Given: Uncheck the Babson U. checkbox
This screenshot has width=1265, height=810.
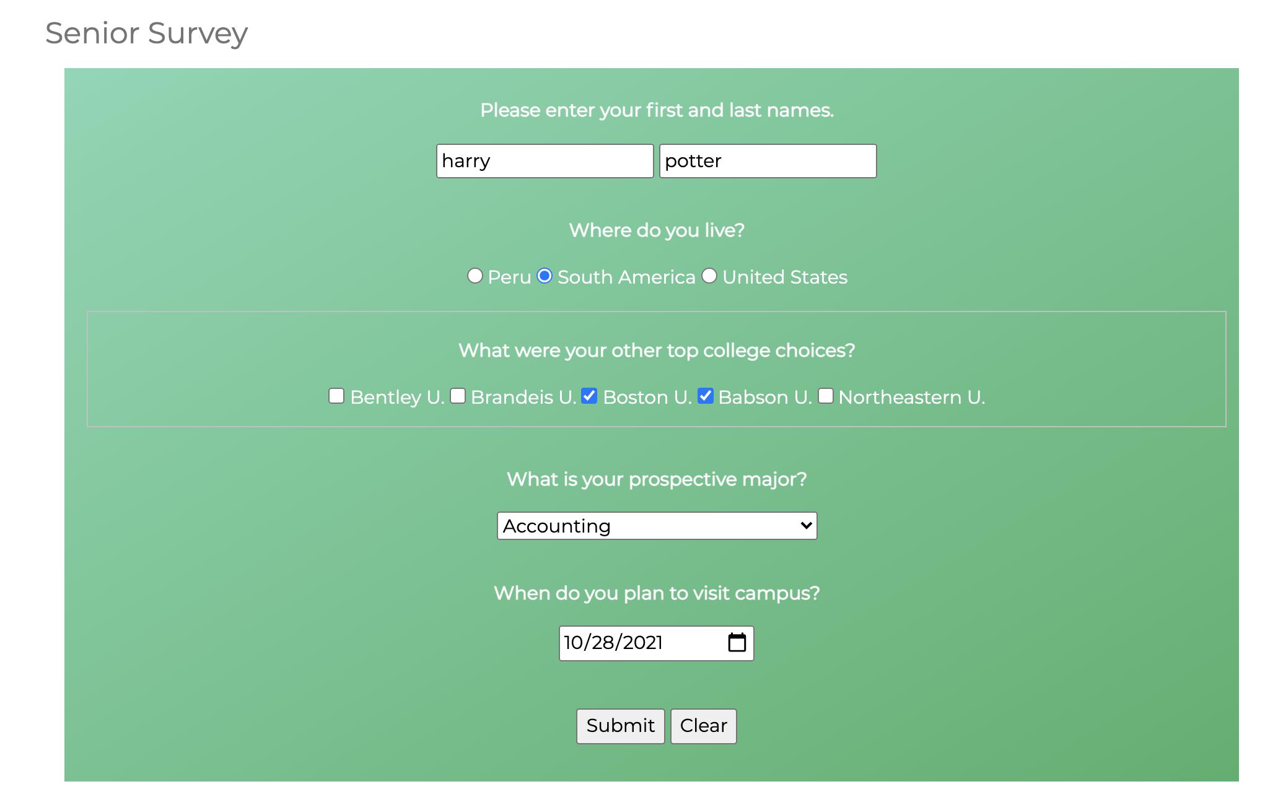Looking at the screenshot, I should click(706, 396).
